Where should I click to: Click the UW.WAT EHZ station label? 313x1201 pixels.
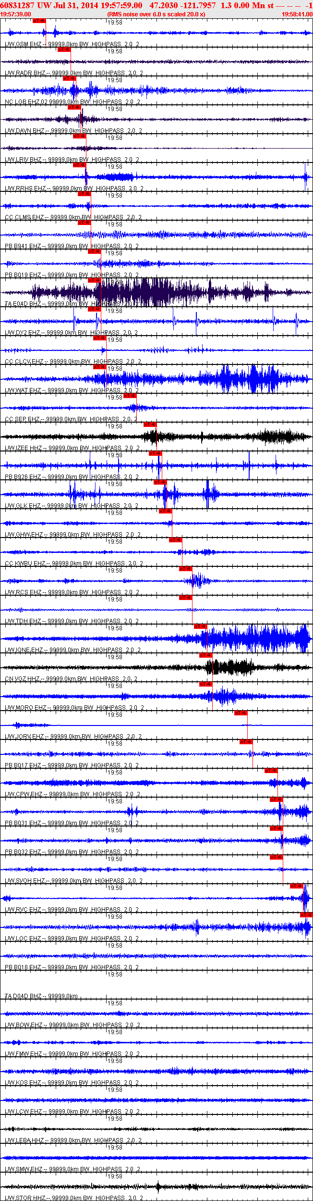click(x=72, y=390)
